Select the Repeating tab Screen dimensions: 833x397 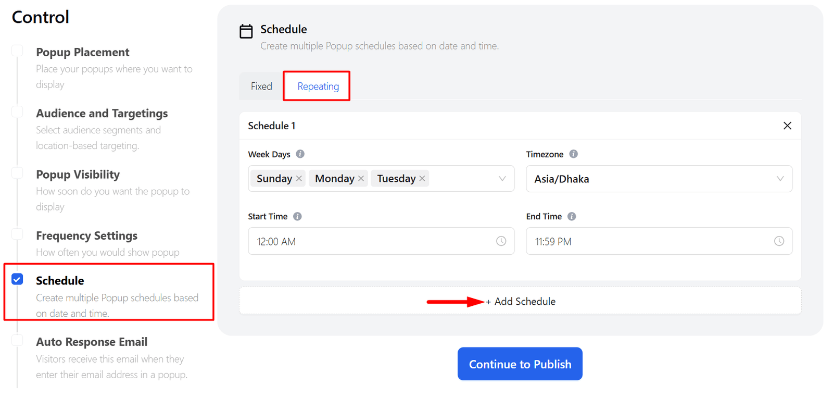point(318,86)
